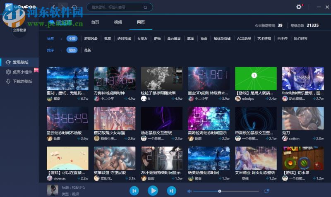The width and height of the screenshot is (331, 197).
Task: Mute with the speaker icon
Action: click(189, 191)
